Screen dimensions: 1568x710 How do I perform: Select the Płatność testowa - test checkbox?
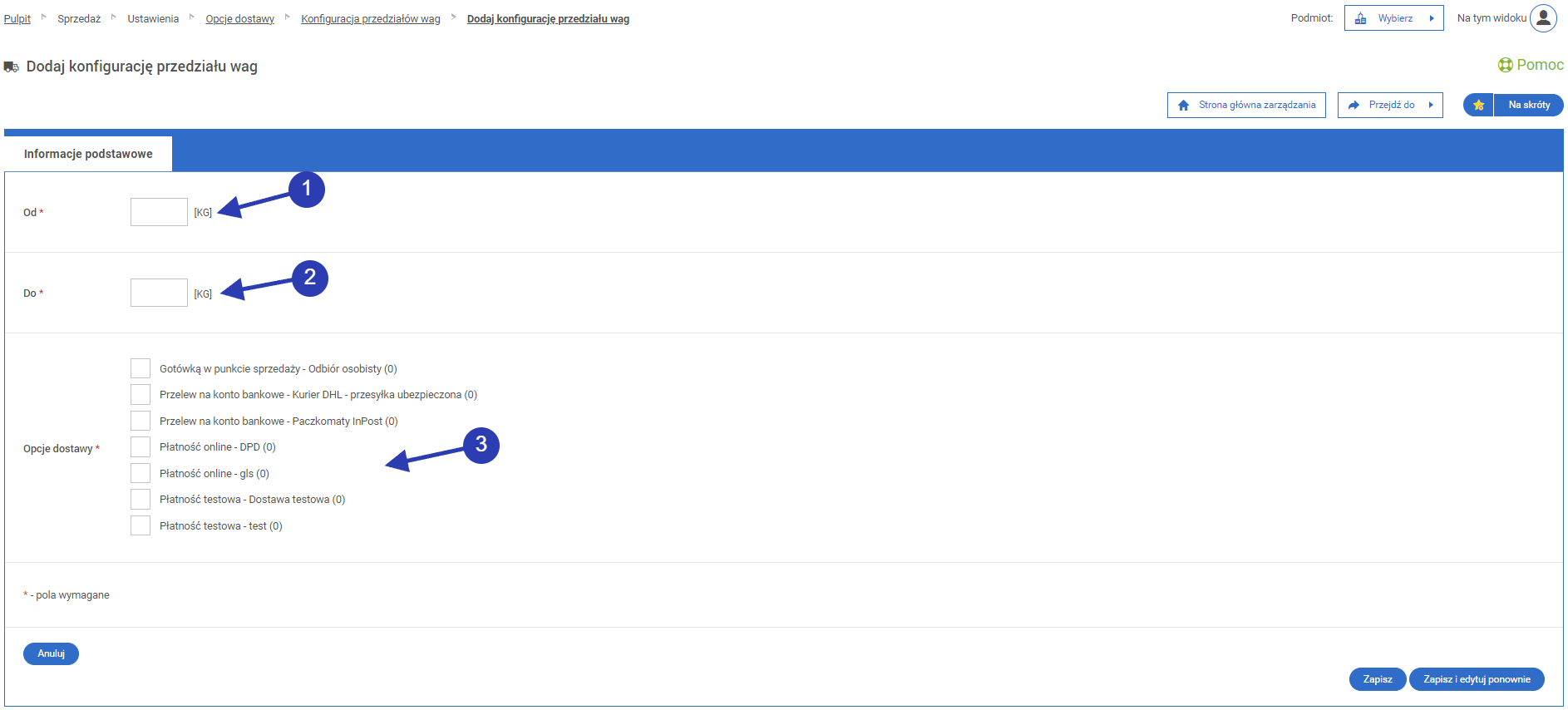141,525
